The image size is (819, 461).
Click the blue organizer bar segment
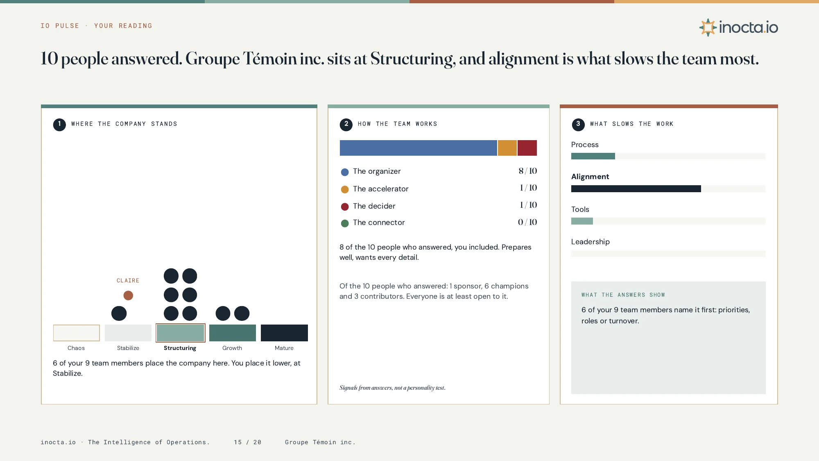(418, 148)
